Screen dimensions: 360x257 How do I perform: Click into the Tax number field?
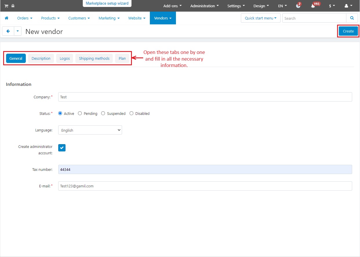point(205,169)
